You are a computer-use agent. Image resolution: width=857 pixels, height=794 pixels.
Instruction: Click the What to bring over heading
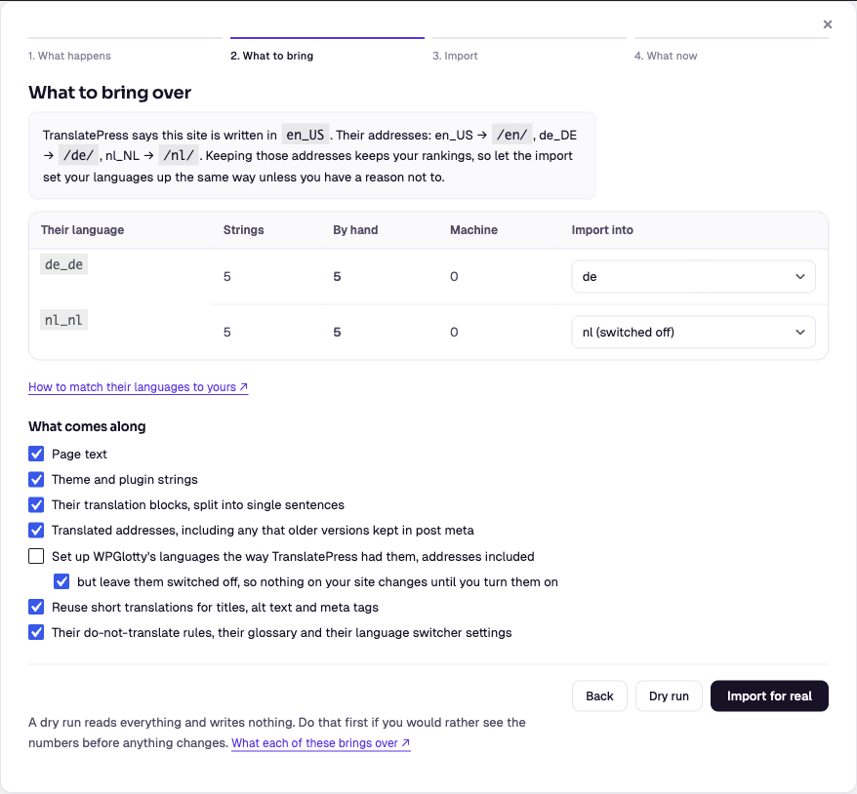pyautogui.click(x=110, y=93)
